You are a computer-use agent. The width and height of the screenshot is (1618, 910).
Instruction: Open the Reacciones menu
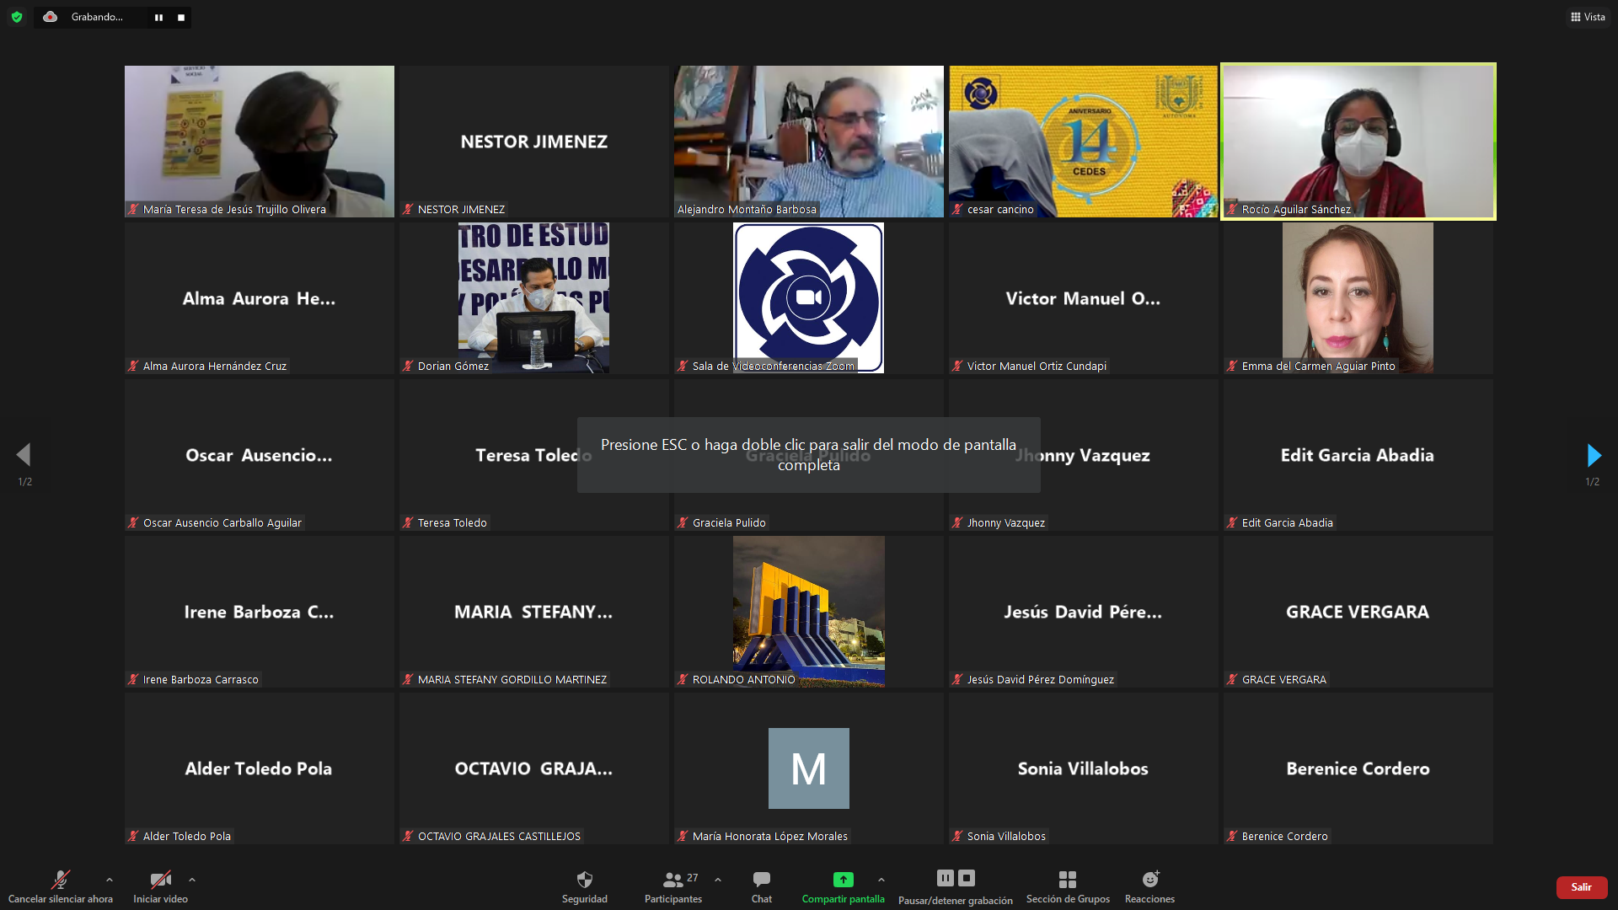coord(1149,887)
